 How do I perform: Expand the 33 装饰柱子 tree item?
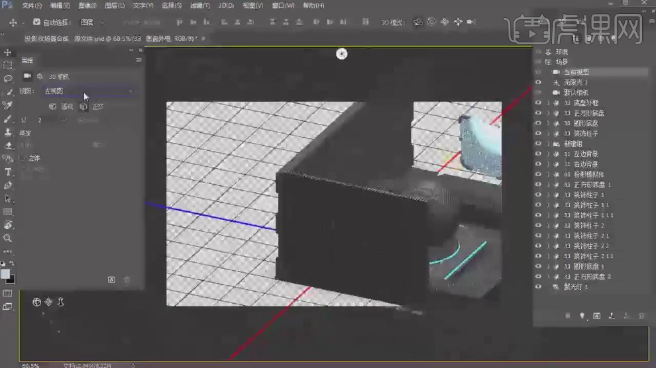[x=548, y=133]
